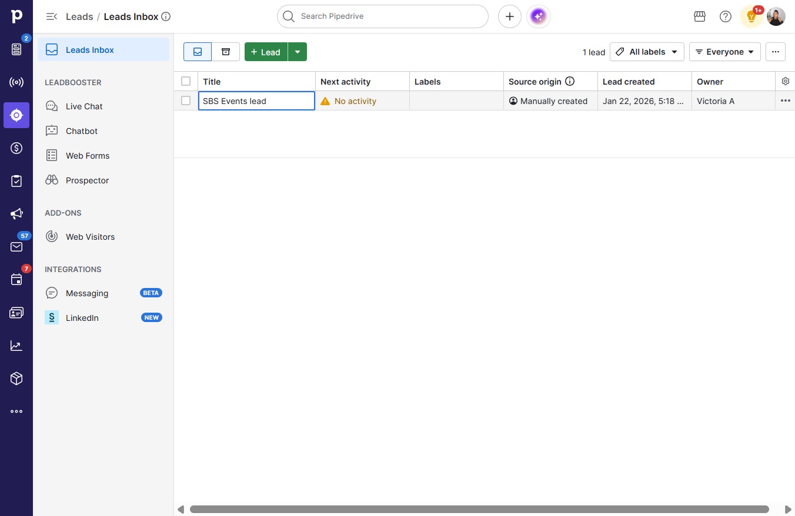Show info about Leads Inbox title
This screenshot has width=795, height=516.
click(x=166, y=16)
